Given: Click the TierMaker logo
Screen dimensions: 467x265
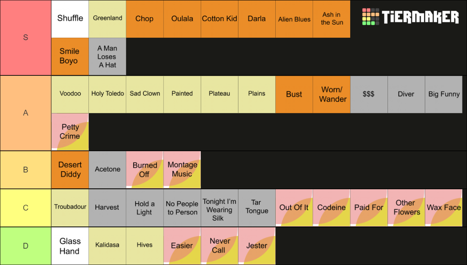Looking at the screenshot, I should [x=410, y=17].
